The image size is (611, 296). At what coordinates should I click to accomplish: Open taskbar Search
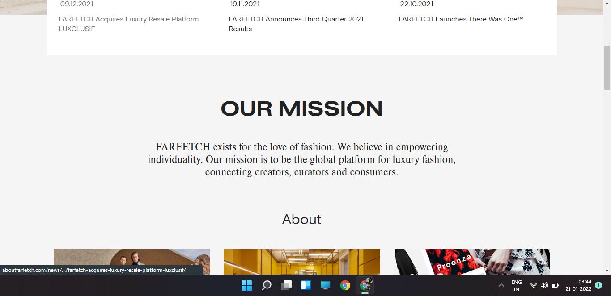point(266,285)
